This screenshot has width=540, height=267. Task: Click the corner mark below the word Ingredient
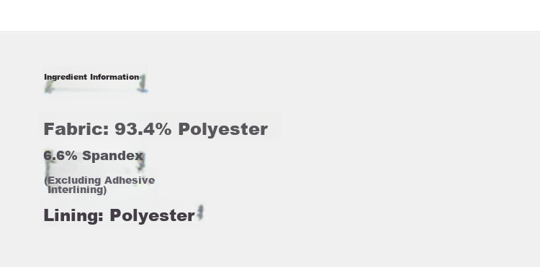[49, 88]
